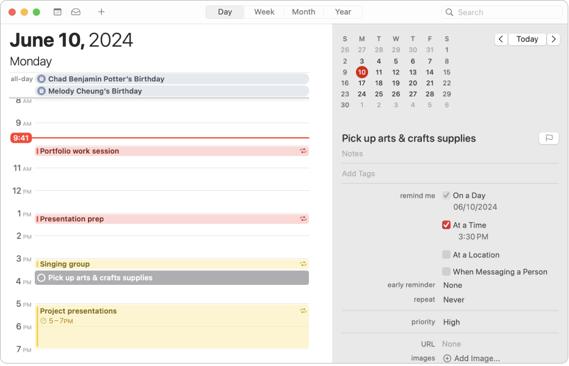This screenshot has height=366, width=569.
Task: Uncheck the At a Time reminder checkbox
Action: 446,224
